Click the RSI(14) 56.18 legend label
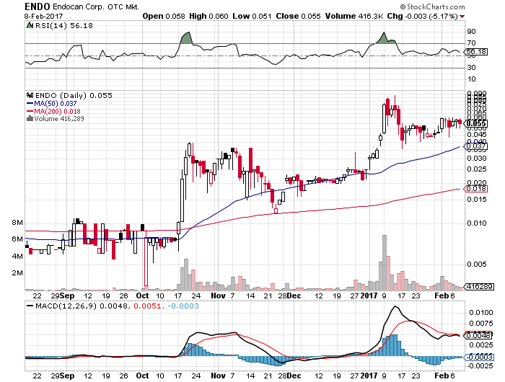Viewport: 505px width, 382px height. [x=63, y=25]
